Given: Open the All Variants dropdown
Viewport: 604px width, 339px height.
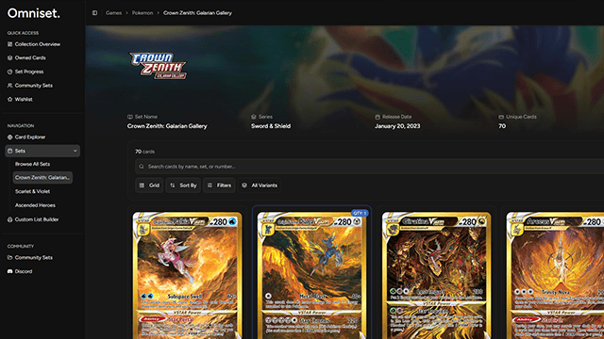Looking at the screenshot, I should (x=260, y=186).
